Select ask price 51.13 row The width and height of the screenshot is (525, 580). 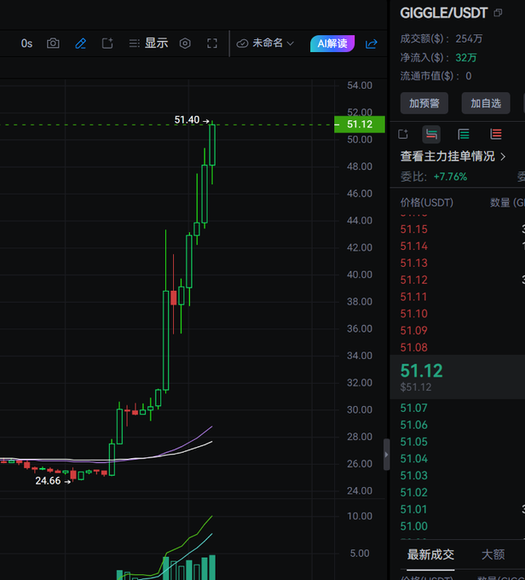tap(458, 263)
